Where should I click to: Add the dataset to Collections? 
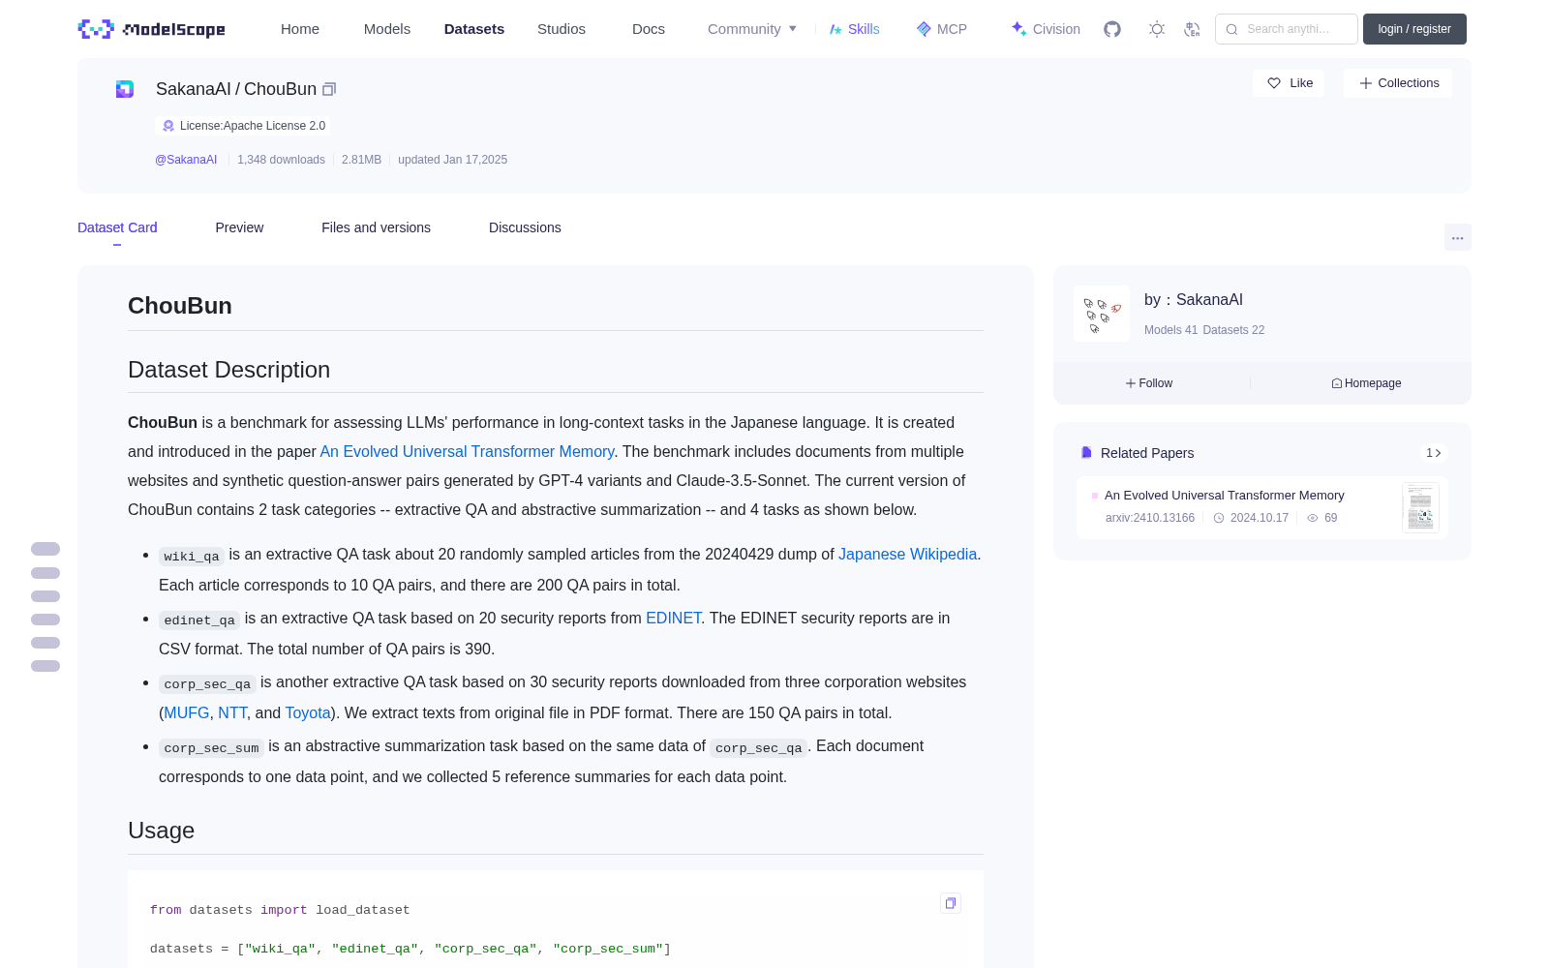point(1398,83)
